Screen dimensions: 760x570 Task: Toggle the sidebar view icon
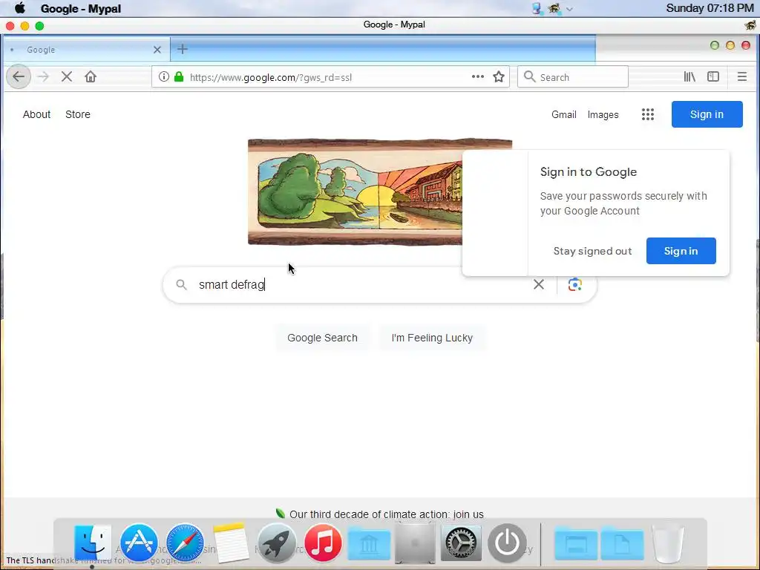713,76
